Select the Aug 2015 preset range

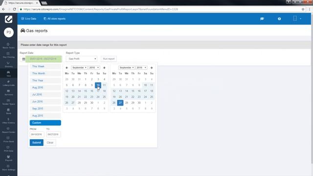45,116
